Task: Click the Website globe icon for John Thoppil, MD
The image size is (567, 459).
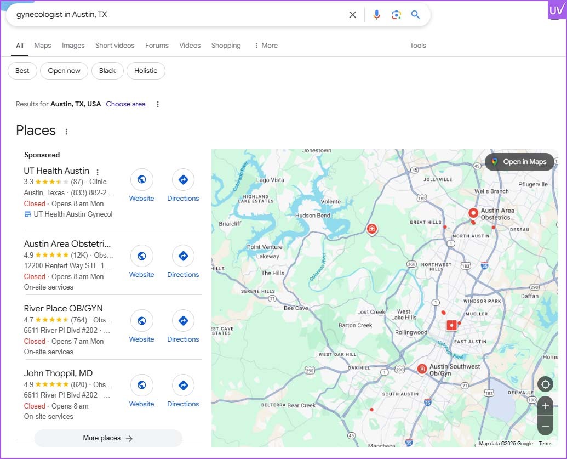Action: [142, 385]
